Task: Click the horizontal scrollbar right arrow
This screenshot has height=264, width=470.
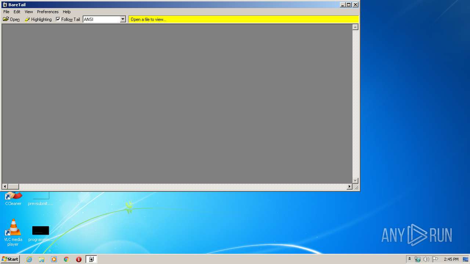Action: [x=350, y=187]
